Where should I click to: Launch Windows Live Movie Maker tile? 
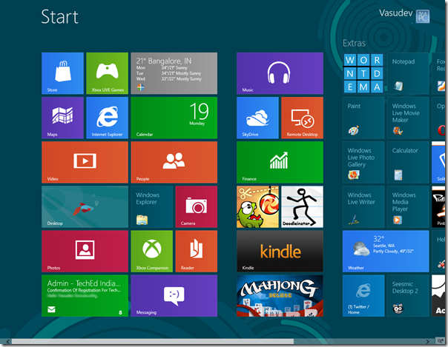click(408, 118)
